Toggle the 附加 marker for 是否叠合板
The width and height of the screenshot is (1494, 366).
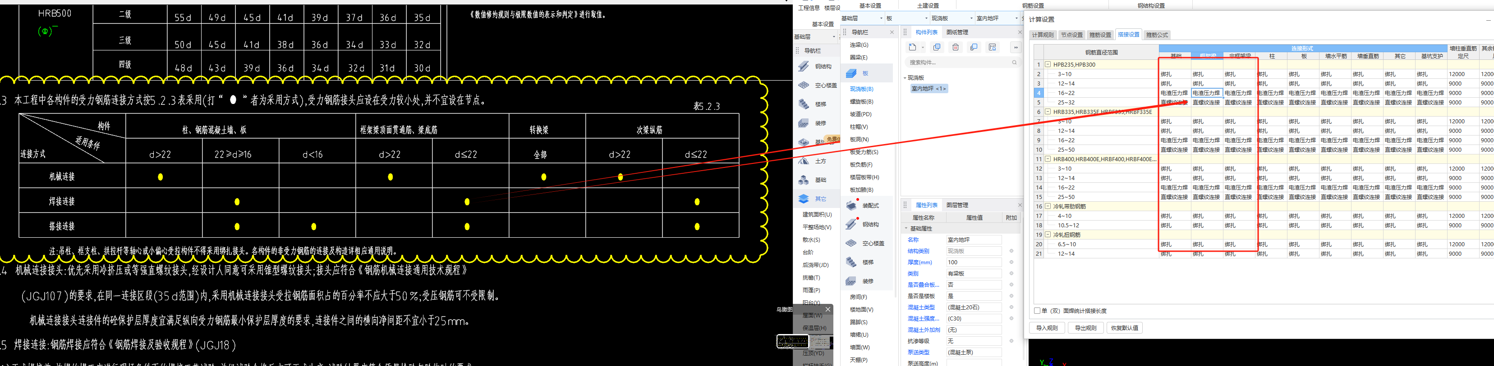pos(1011,285)
